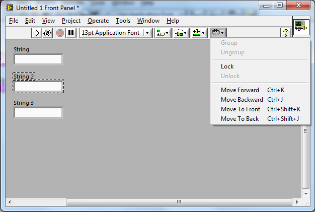Click the Run Continuously button
The image size is (315, 212).
47,33
